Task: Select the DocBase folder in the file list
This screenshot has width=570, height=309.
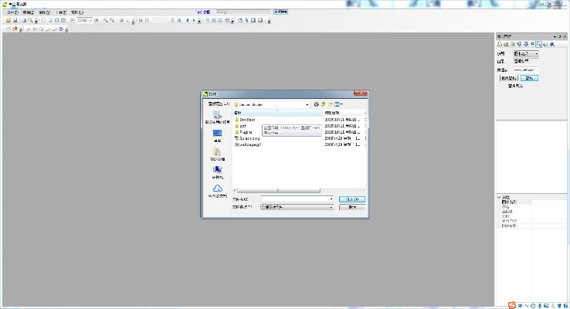Action: [x=246, y=120]
